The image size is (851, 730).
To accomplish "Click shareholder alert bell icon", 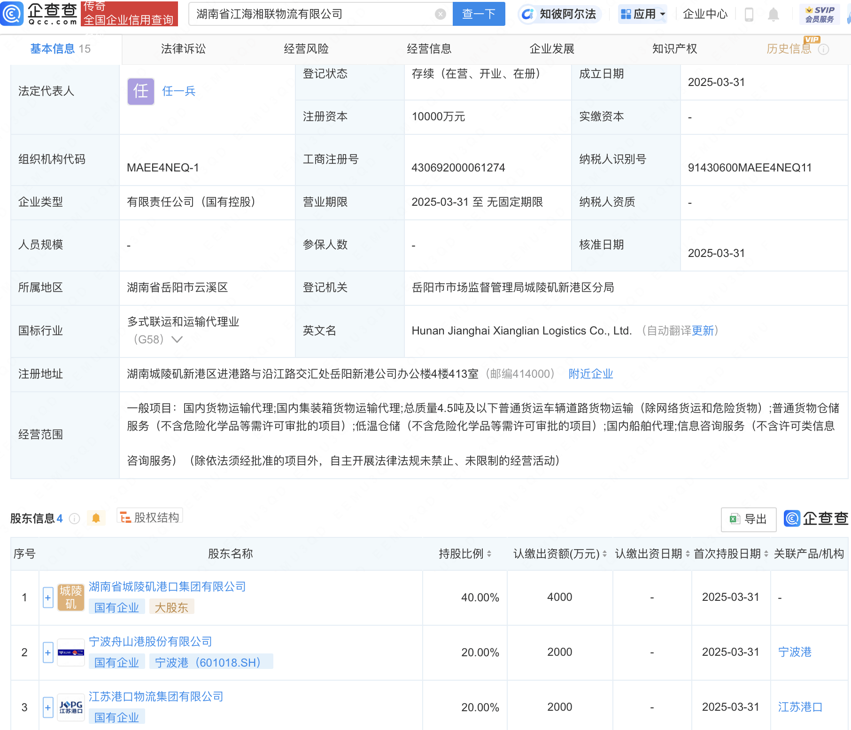I will coord(96,518).
